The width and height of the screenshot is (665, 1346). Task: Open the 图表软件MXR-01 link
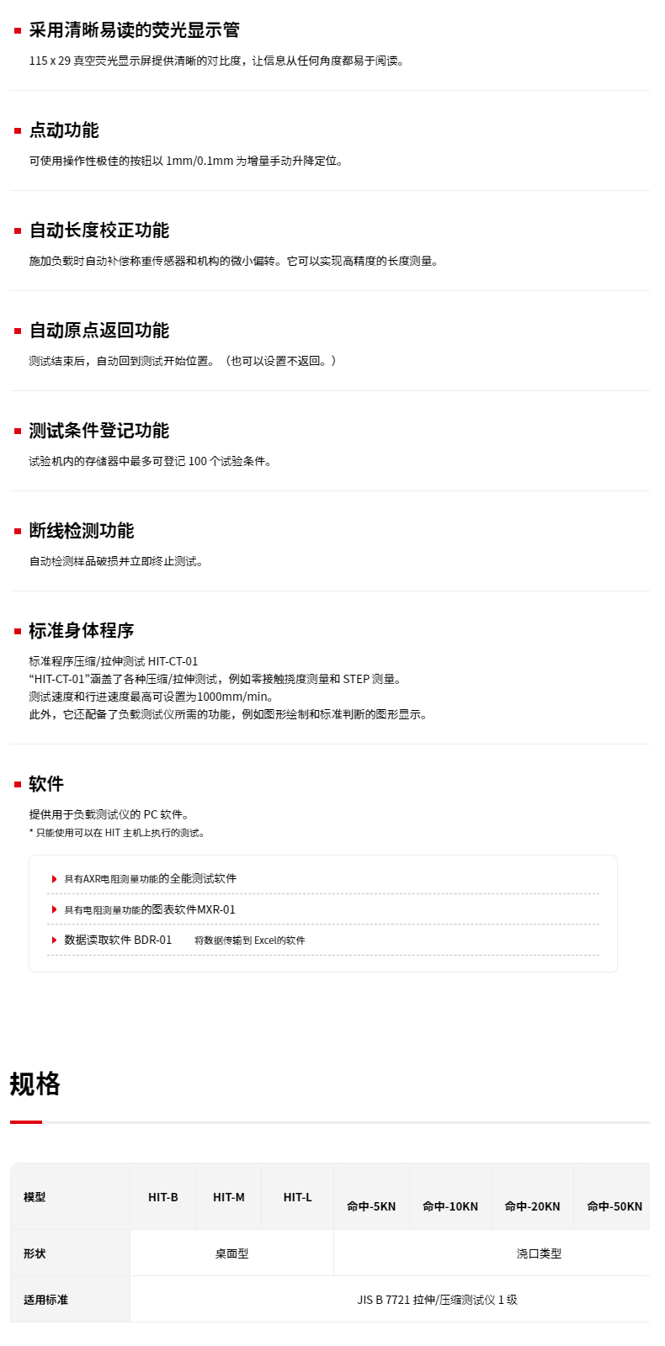(150, 909)
